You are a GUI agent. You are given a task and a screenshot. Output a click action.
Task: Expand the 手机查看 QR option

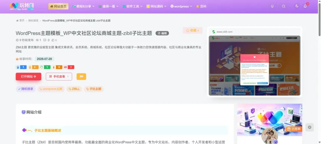point(59,77)
